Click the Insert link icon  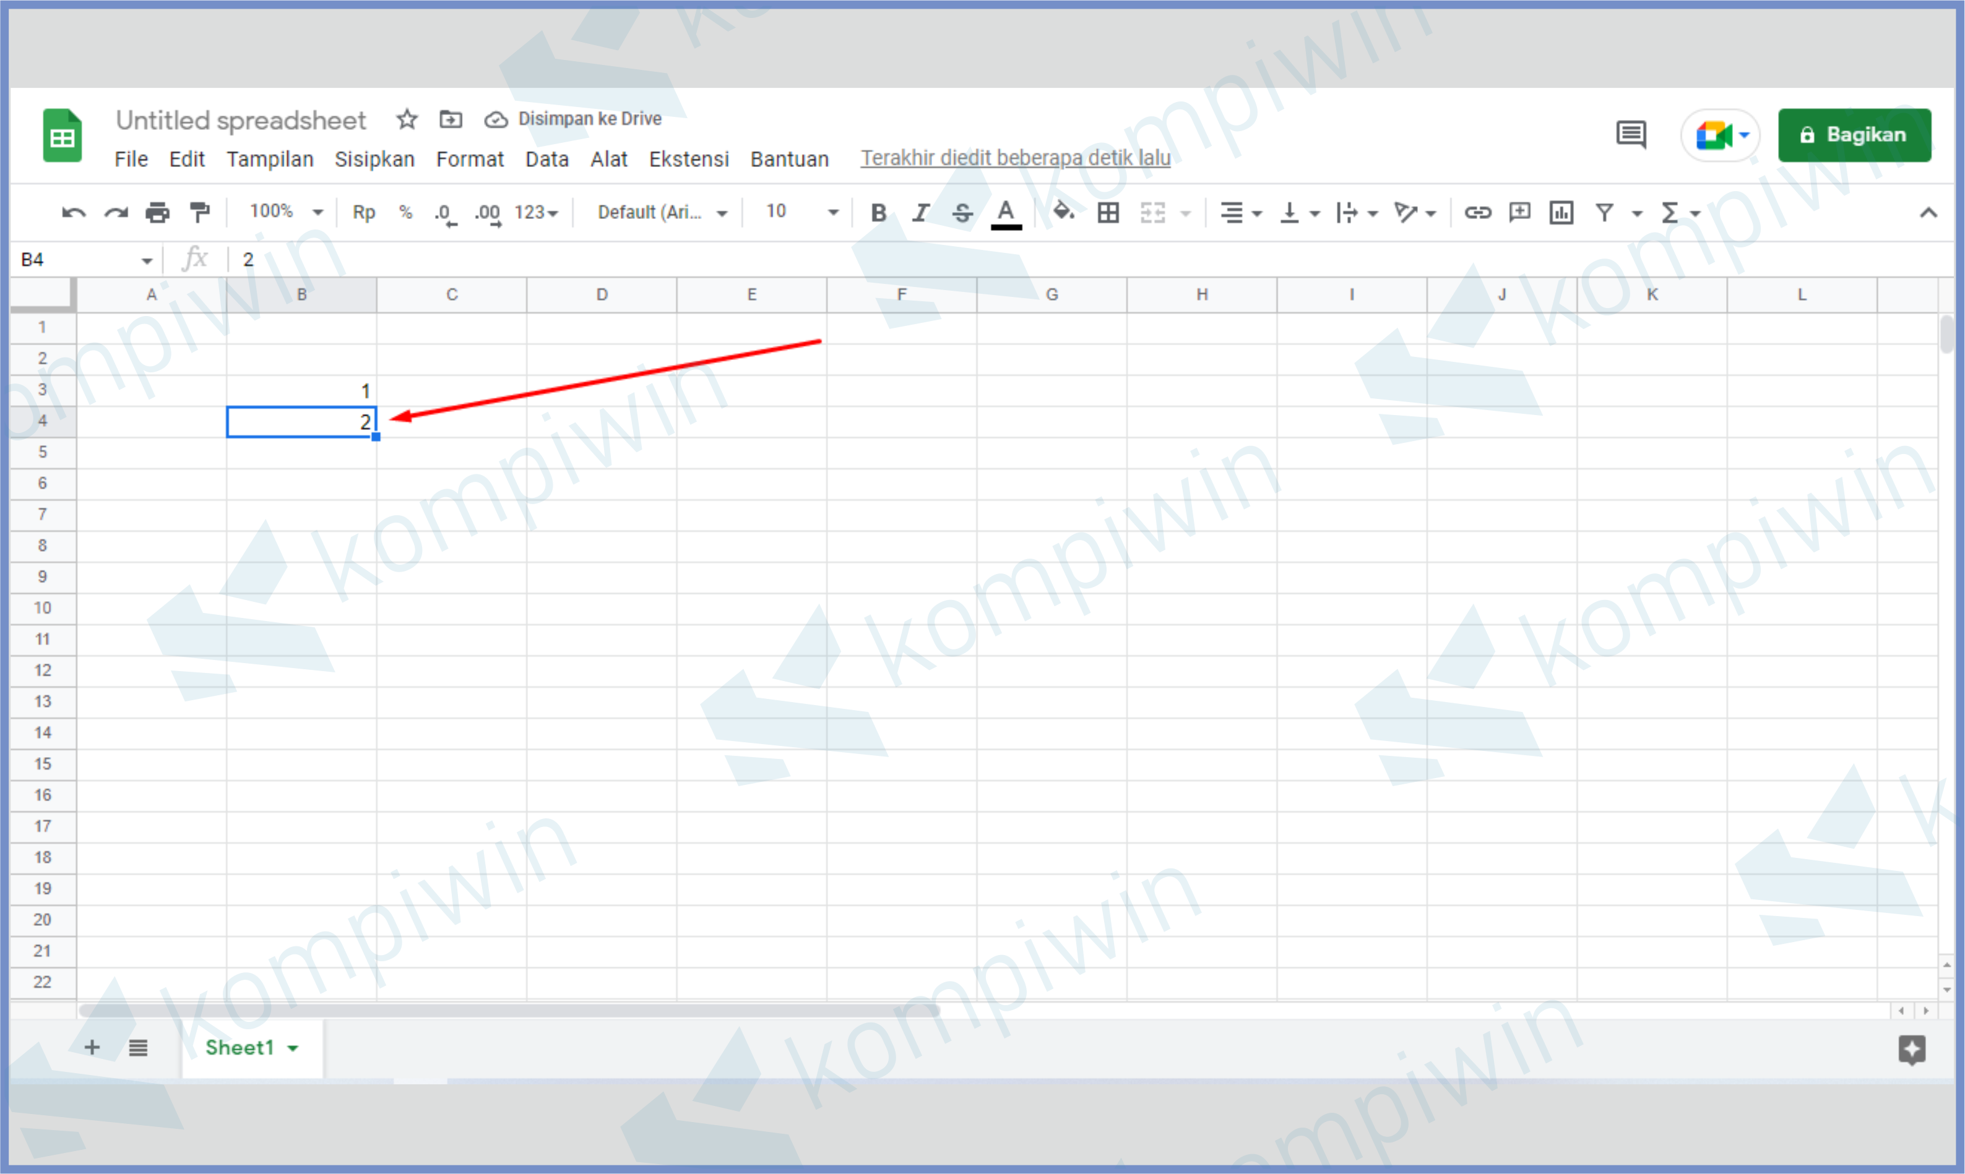point(1477,212)
